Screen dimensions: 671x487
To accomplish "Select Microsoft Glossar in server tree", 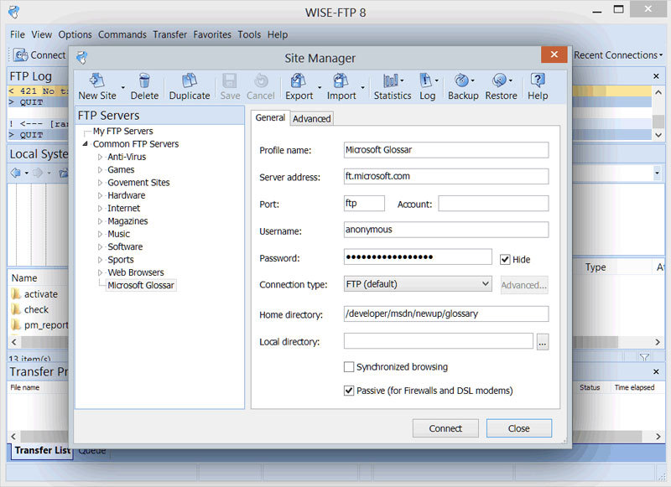I will click(141, 285).
